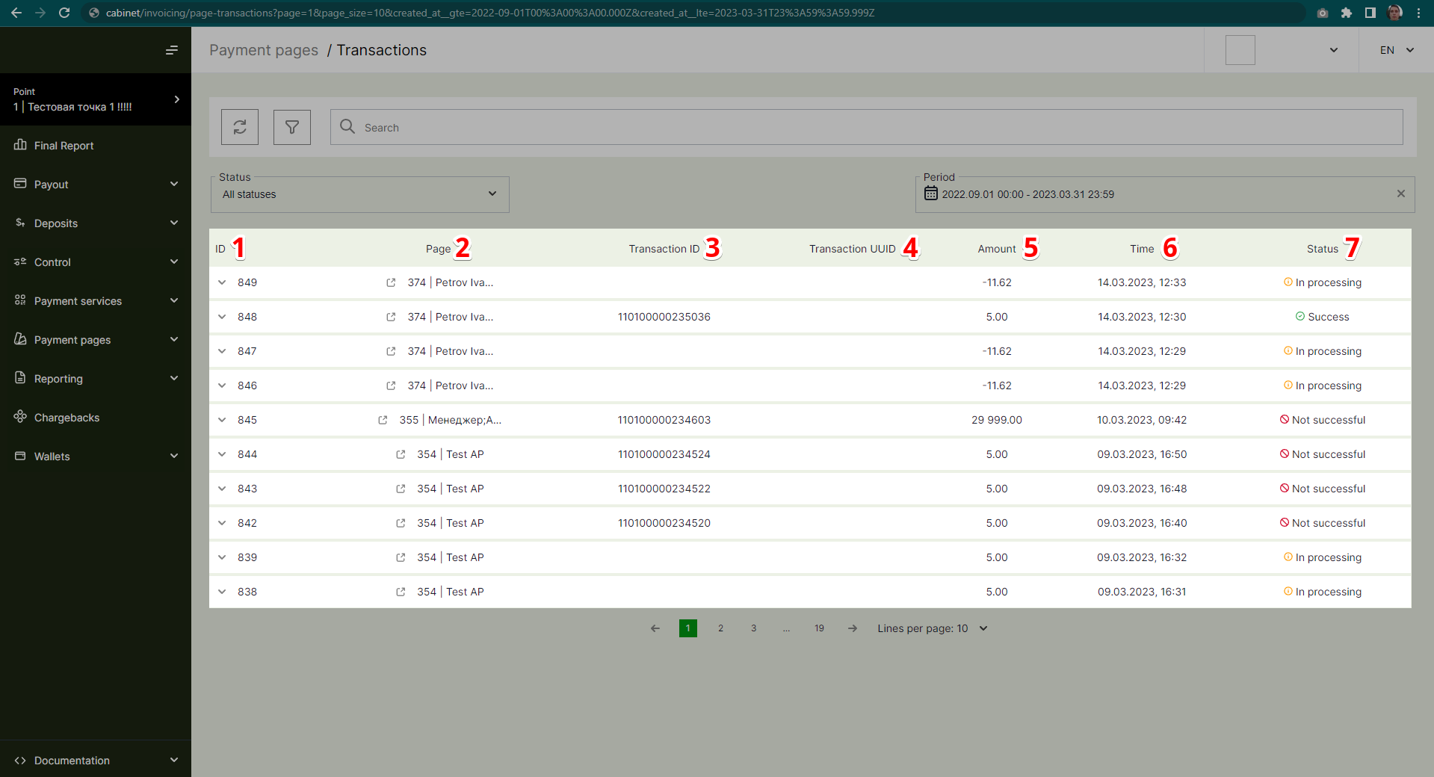Click the browser address bar URL
The height and width of the screenshot is (777, 1434).
490,13
